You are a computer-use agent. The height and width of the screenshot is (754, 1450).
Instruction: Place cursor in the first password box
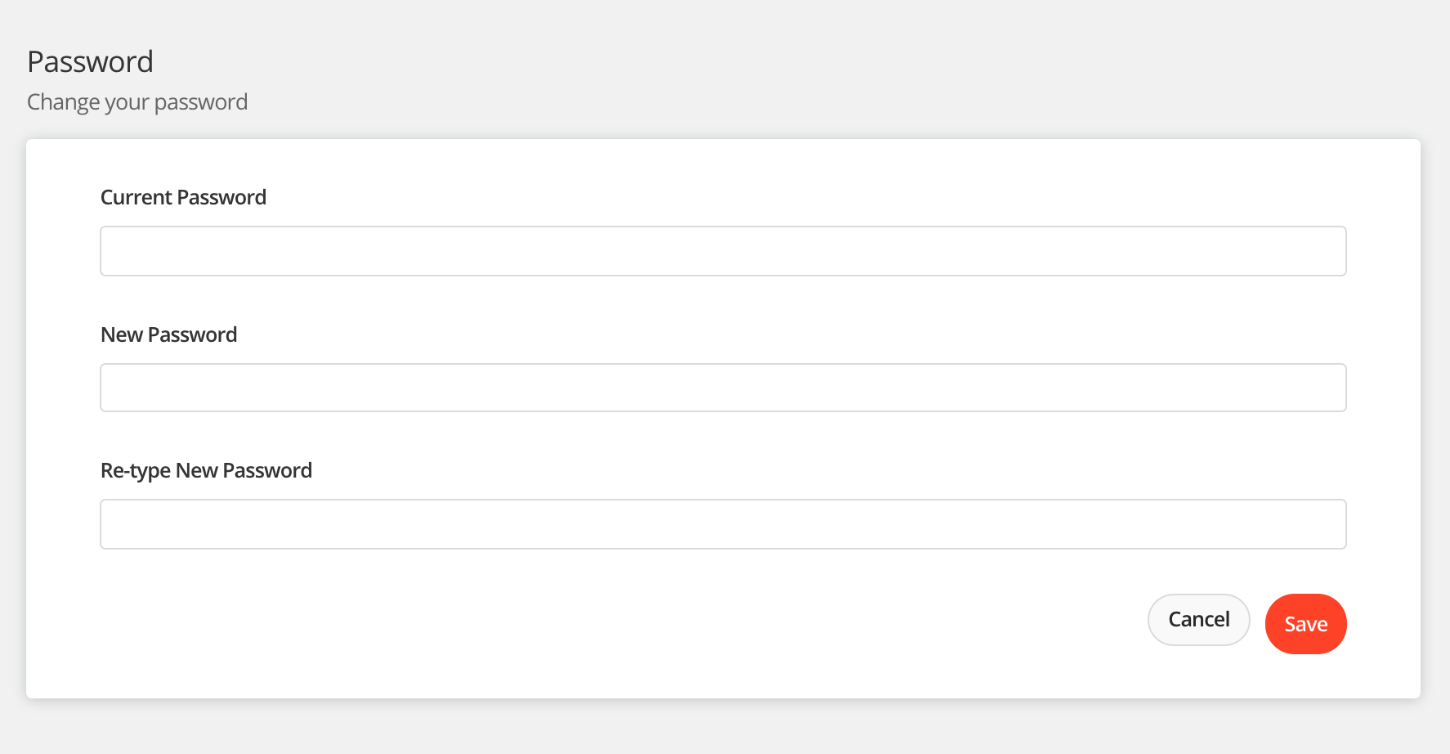[x=723, y=251]
